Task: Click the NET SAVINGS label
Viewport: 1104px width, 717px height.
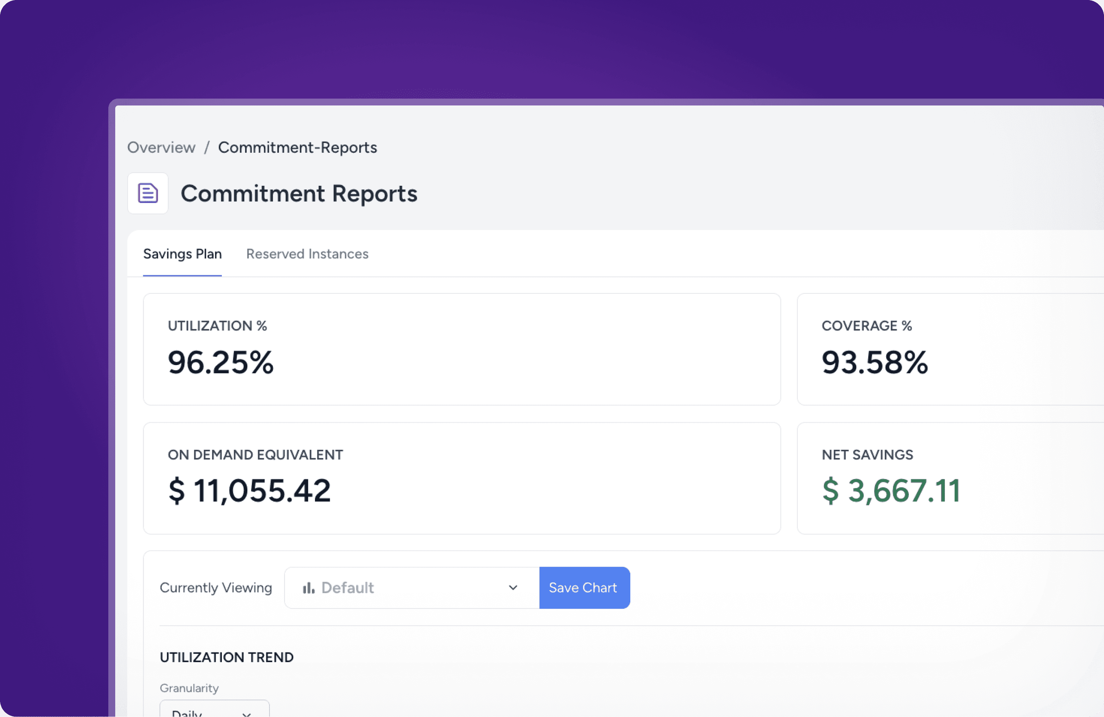Action: (x=867, y=455)
